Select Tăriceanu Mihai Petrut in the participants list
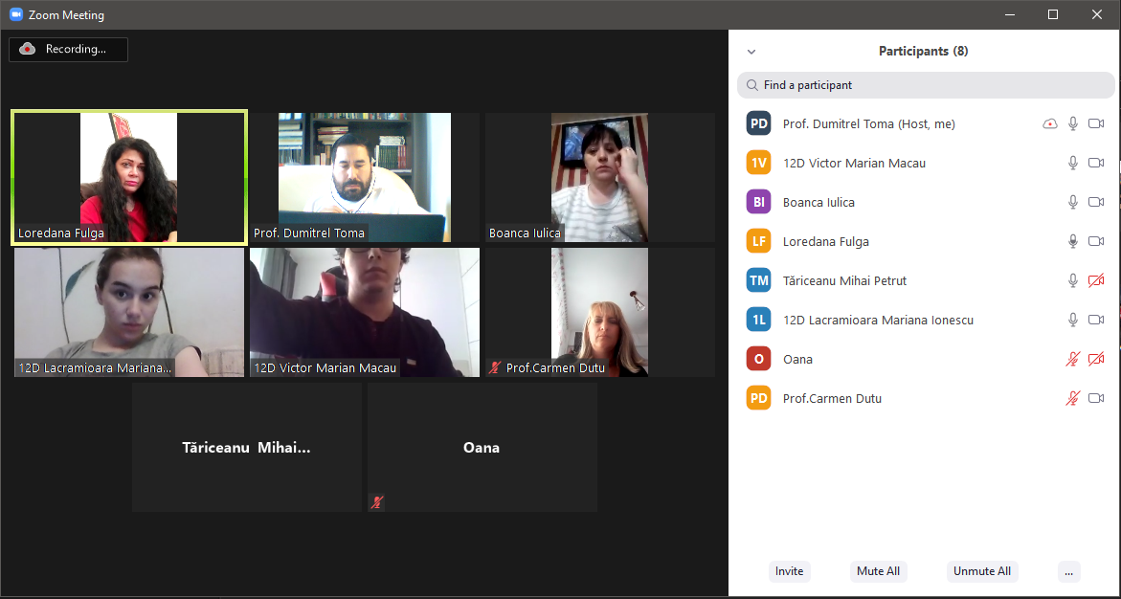This screenshot has height=599, width=1121. click(844, 281)
